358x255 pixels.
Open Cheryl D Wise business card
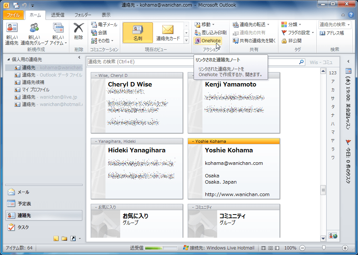click(137, 103)
